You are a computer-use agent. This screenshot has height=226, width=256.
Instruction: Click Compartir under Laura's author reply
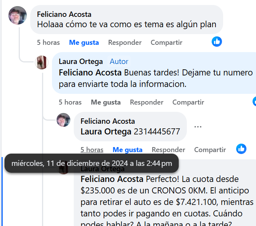[x=188, y=102]
